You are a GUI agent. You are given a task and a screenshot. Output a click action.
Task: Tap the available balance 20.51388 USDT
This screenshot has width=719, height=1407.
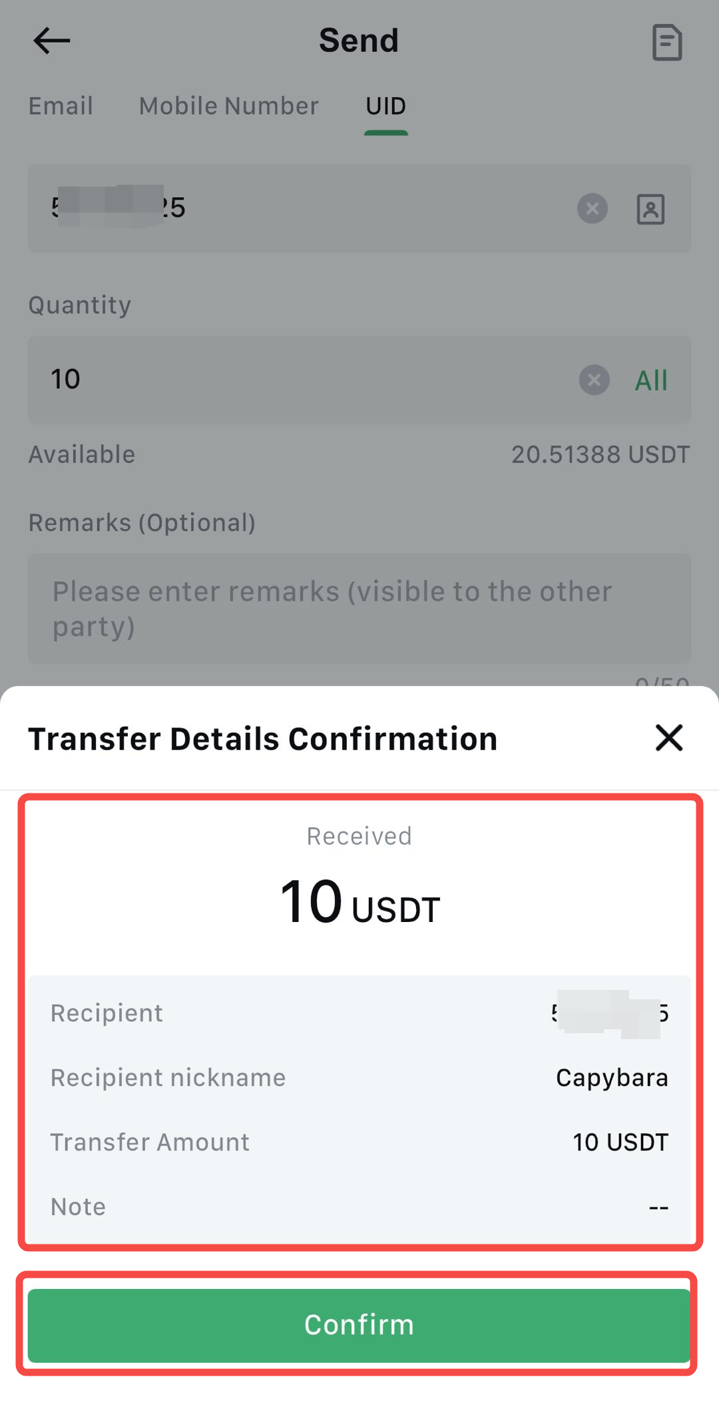point(600,454)
